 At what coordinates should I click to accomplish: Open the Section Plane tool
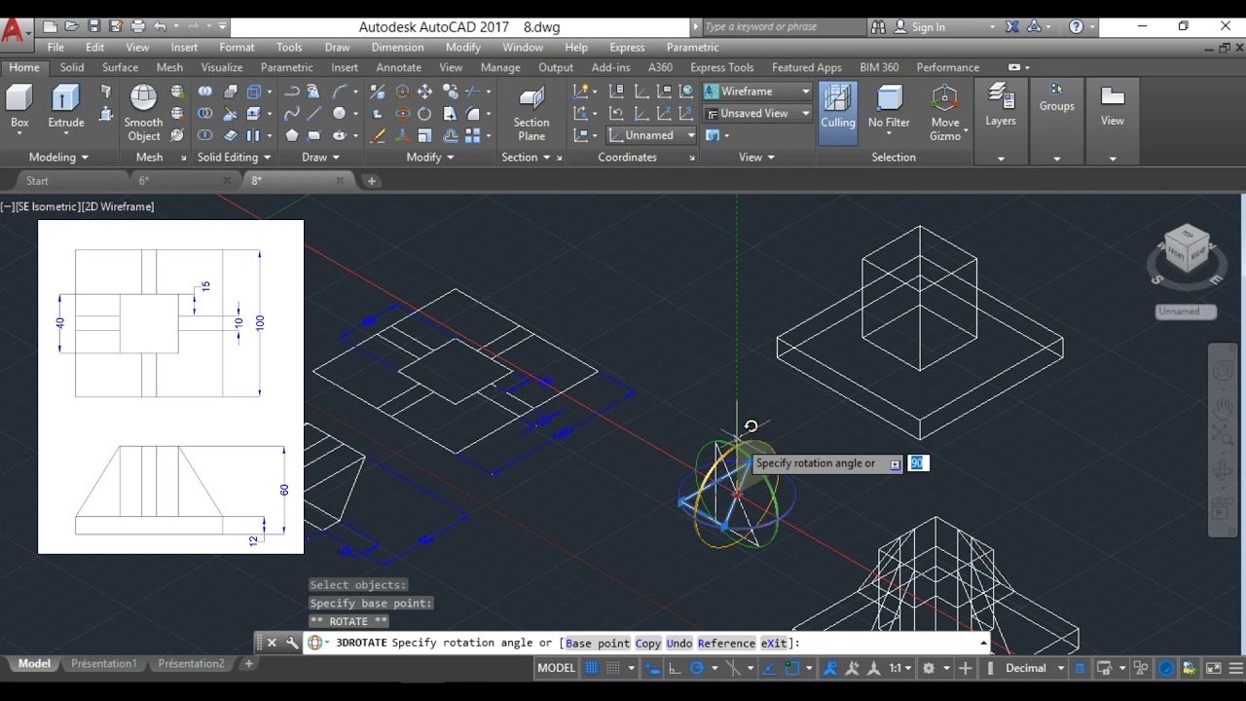click(x=531, y=113)
